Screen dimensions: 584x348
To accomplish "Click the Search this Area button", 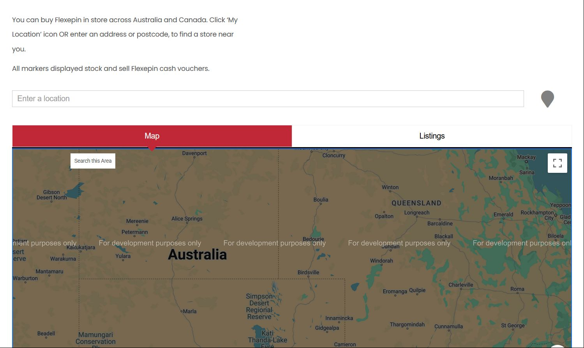I will click(93, 161).
